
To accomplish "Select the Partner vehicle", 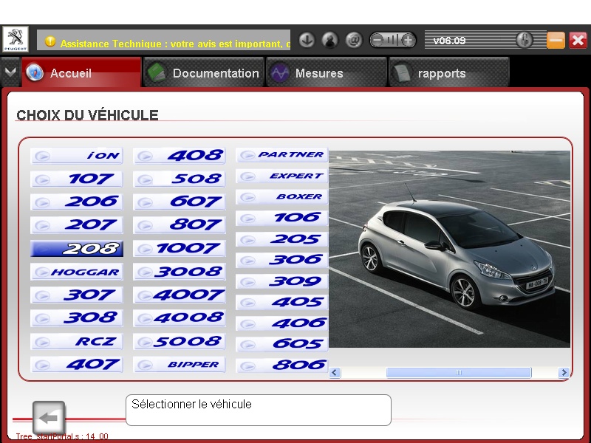I will tap(282, 155).
